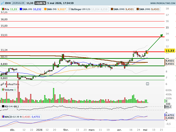This screenshot has height=132, width=176.
Task: Click the 11,14 level label
Action: point(4,50)
